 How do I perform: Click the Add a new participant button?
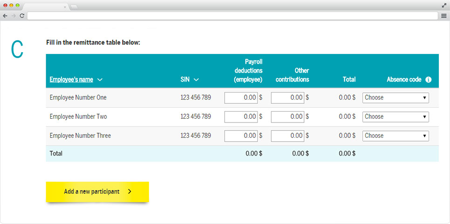tap(97, 191)
